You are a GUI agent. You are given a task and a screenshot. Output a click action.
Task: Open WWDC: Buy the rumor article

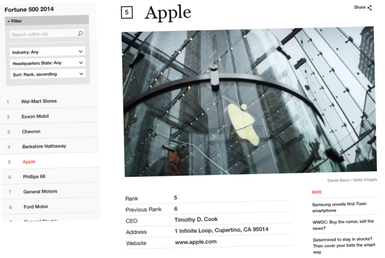(x=343, y=225)
